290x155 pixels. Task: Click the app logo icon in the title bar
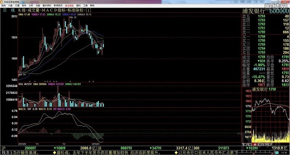pos(2,2)
